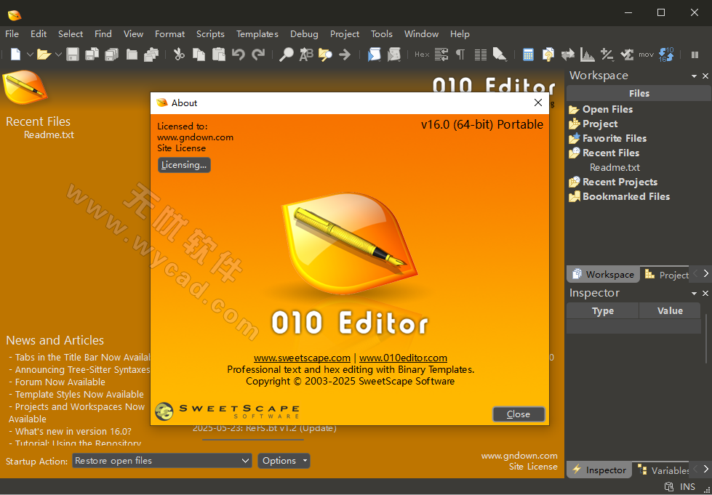Switch to the Project tab at panel bottom
The width and height of the screenshot is (712, 495).
(671, 274)
